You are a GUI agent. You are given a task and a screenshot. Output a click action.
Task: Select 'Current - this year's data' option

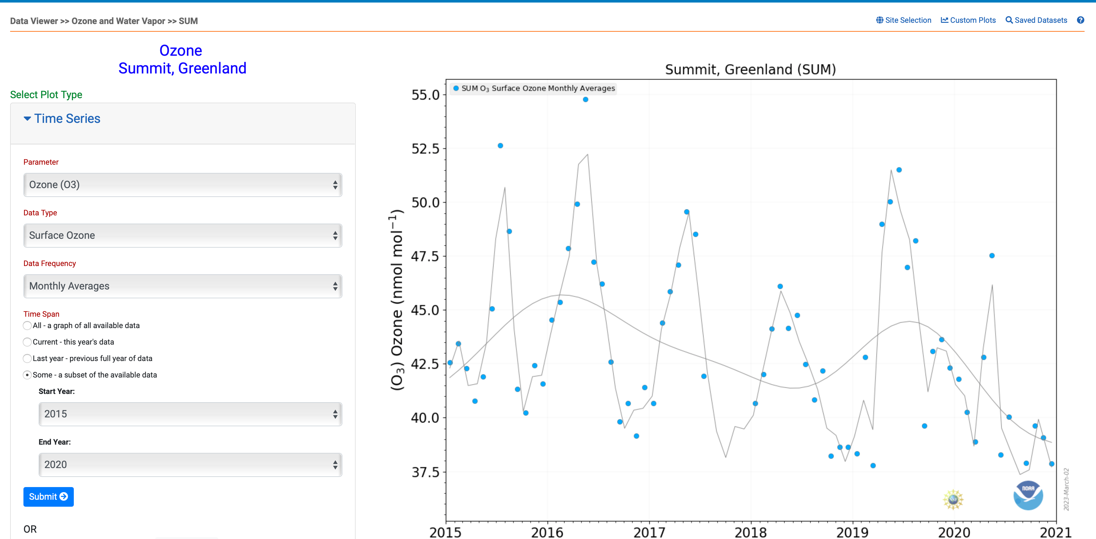pyautogui.click(x=27, y=342)
